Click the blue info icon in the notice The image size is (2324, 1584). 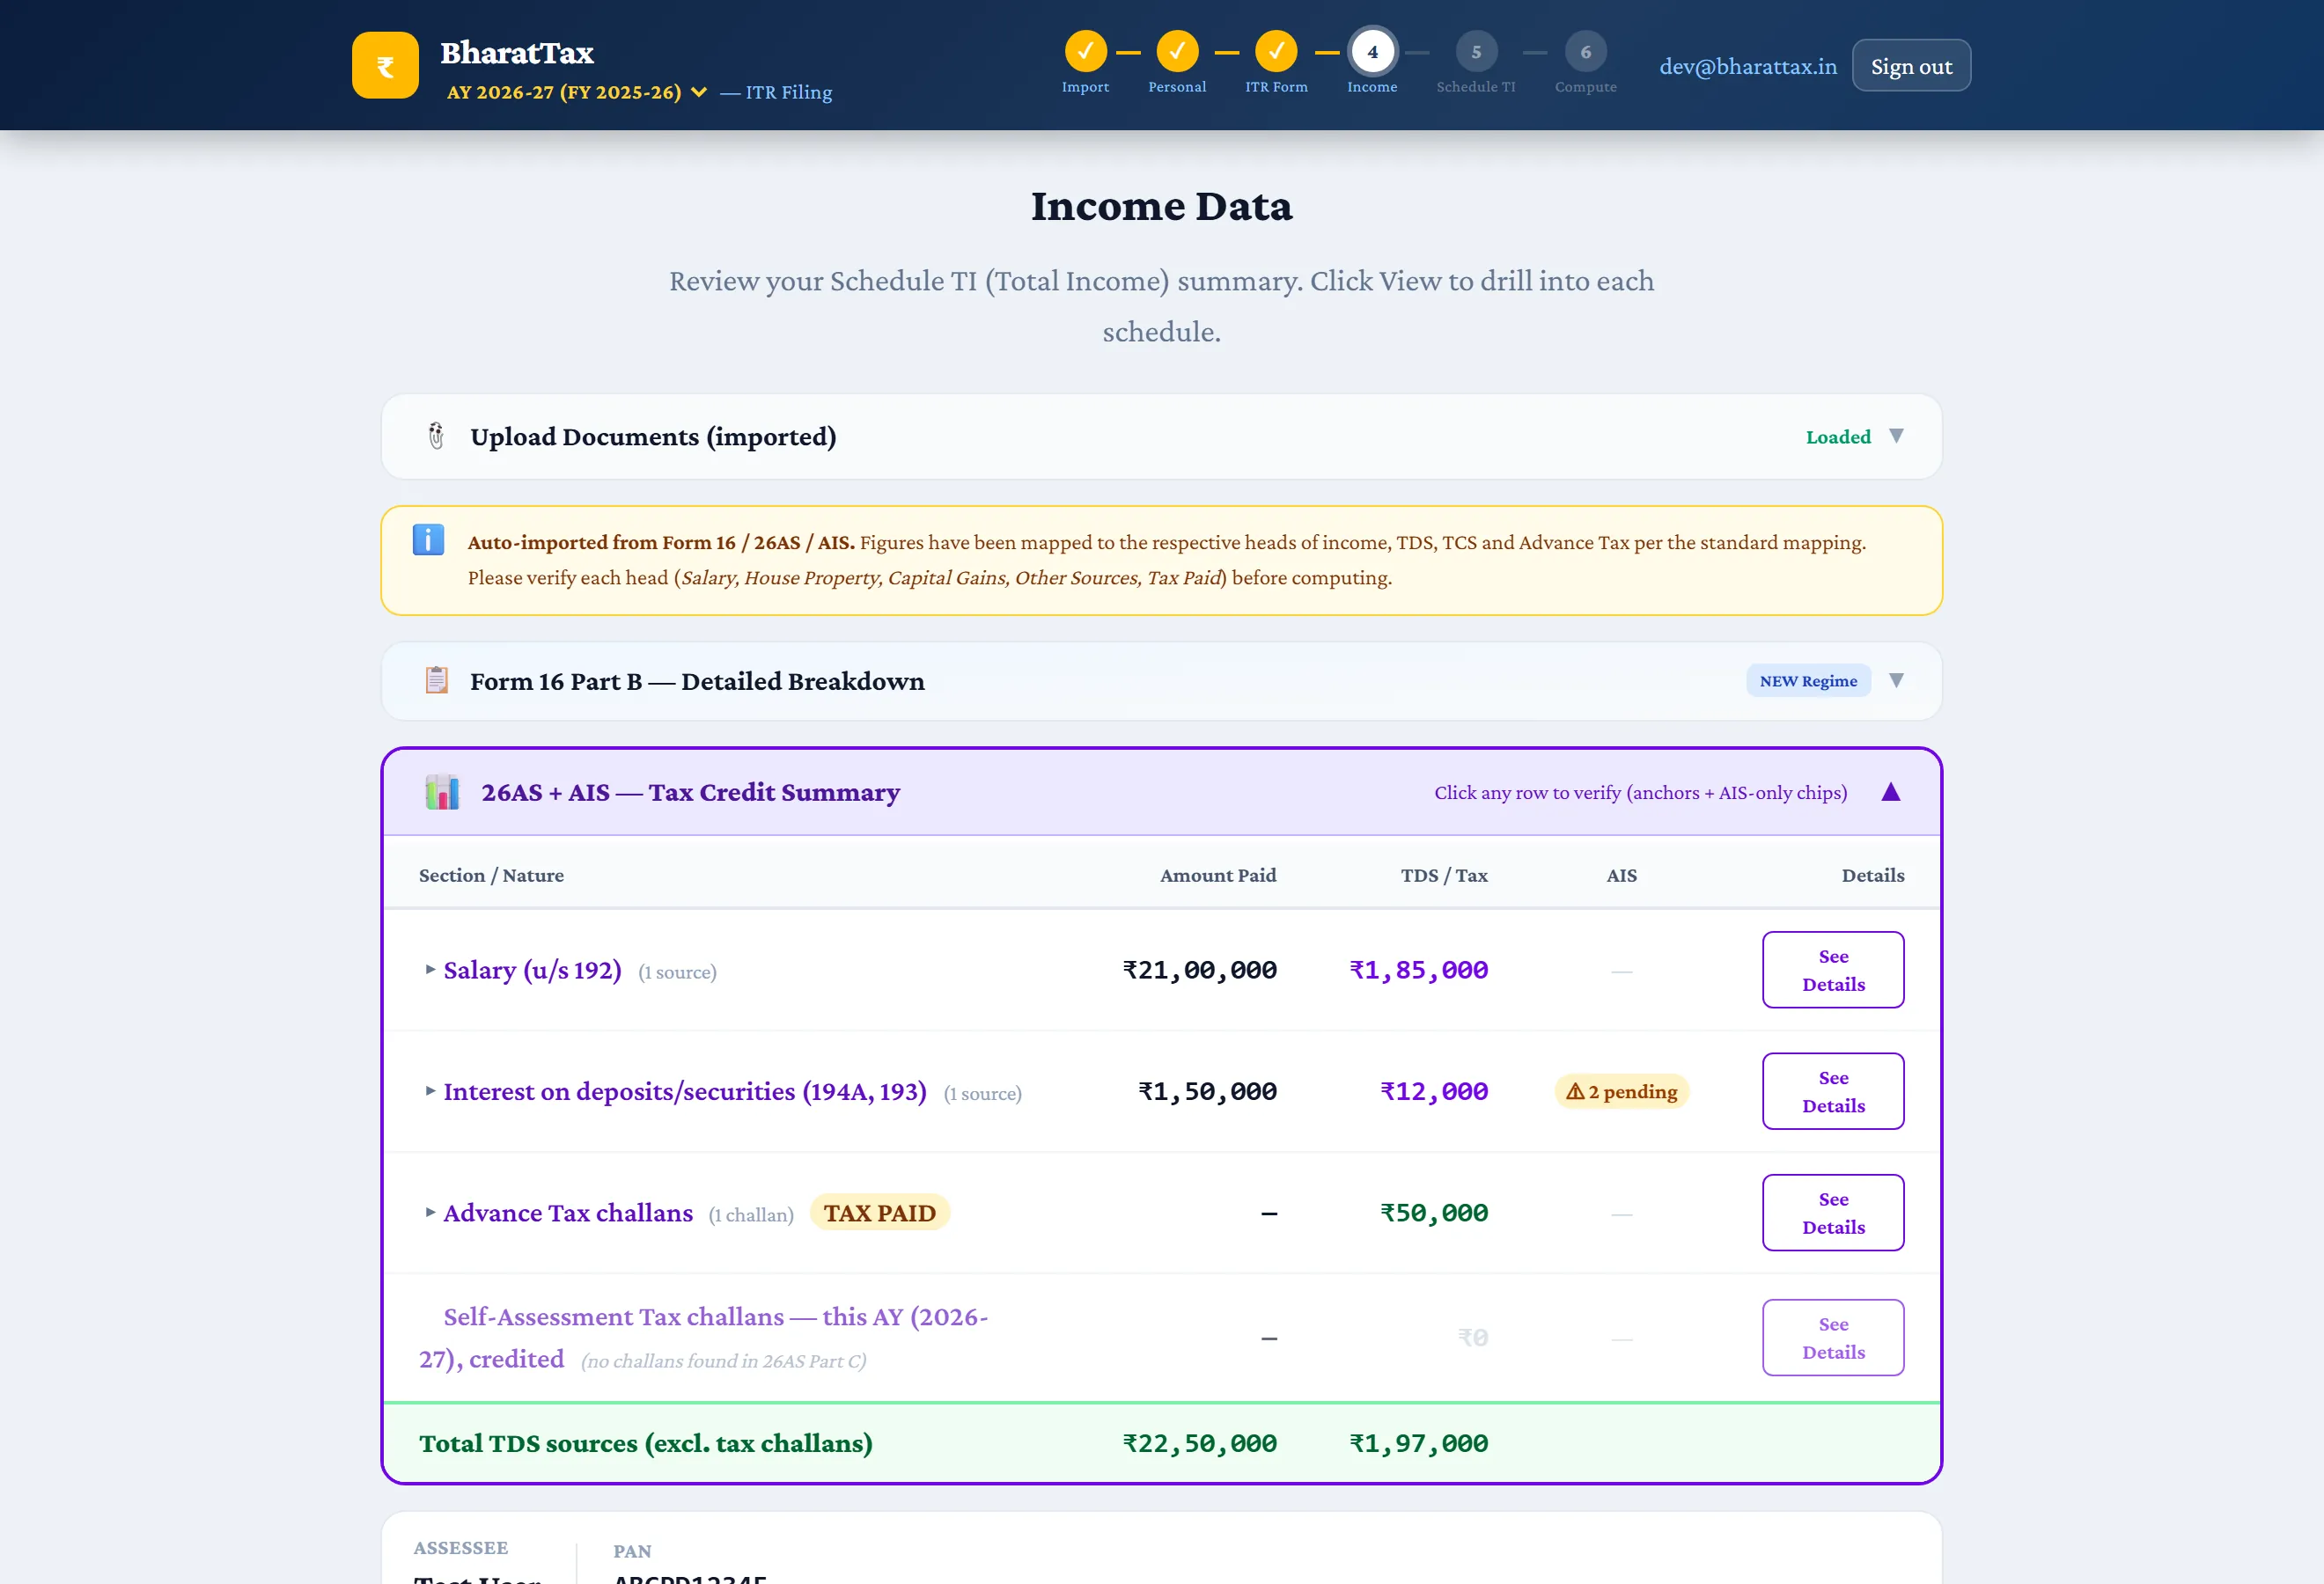pos(428,539)
